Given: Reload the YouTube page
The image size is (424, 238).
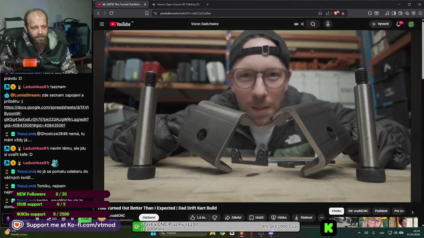Looking at the screenshot, I should pyautogui.click(x=111, y=13).
